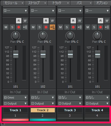Arm Track 1 for recording
Image resolution: width=111 pixels, height=126 pixels.
click(19, 27)
